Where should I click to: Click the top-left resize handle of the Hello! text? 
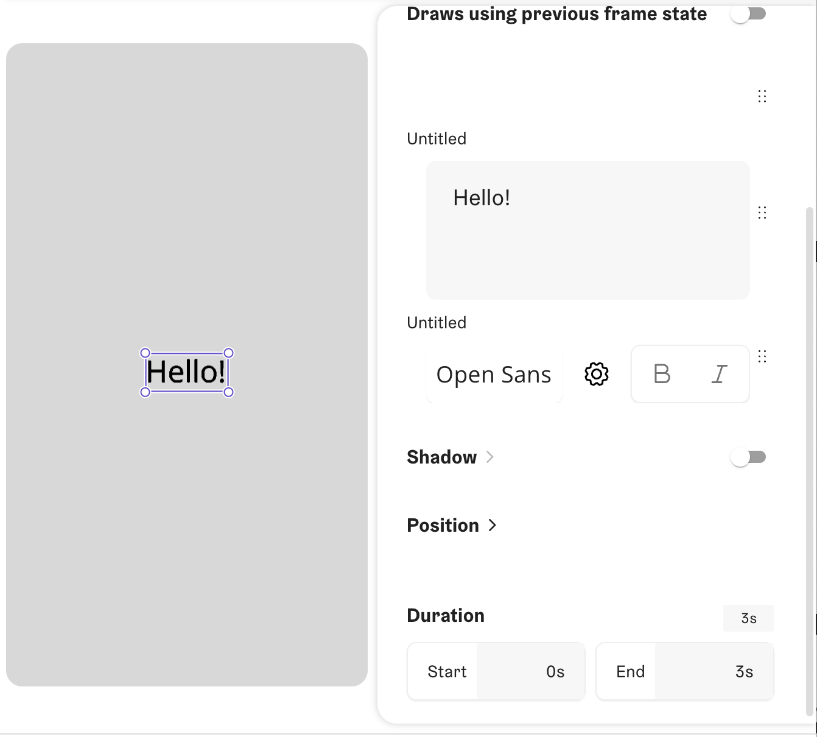pos(145,353)
